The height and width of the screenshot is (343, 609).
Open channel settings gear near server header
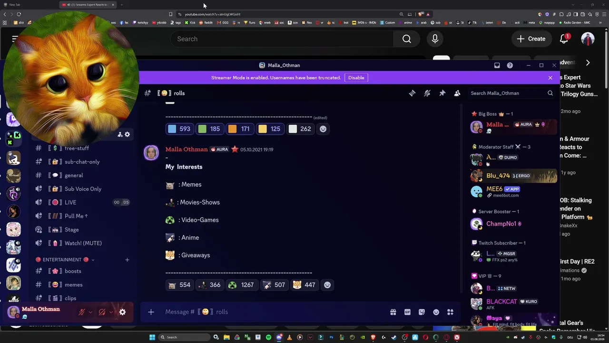click(x=127, y=135)
